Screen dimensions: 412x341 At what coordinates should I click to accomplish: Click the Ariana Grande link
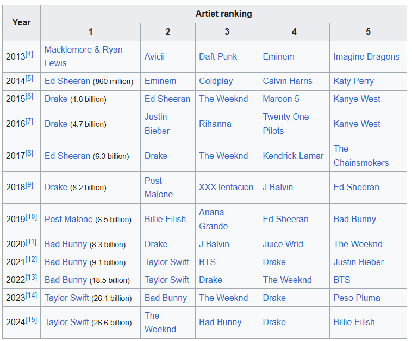(x=214, y=219)
